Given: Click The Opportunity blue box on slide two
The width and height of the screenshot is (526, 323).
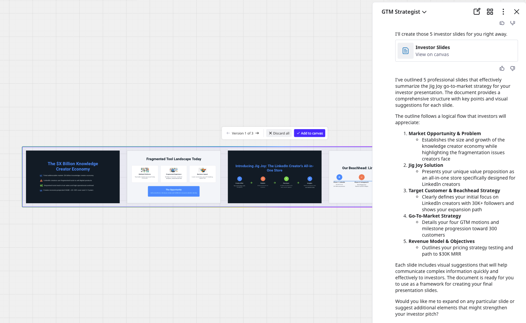Looking at the screenshot, I should [x=173, y=191].
